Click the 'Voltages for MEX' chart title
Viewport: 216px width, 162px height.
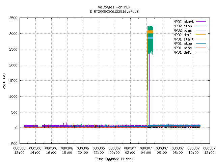[114, 7]
